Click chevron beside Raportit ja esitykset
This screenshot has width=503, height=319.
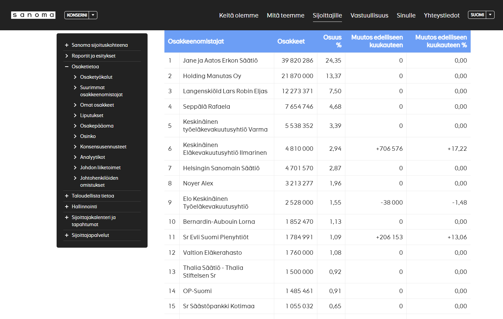pyautogui.click(x=67, y=56)
